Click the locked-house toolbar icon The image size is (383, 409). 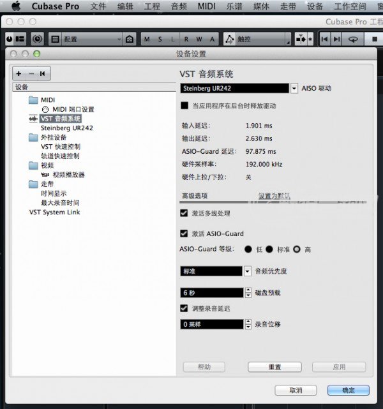pos(130,39)
